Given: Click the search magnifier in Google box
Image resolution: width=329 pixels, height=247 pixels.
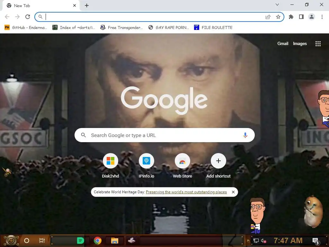Looking at the screenshot, I should coord(83,135).
